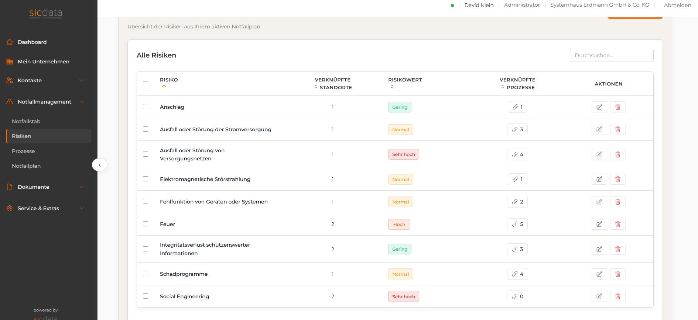Open linked processes for Anschlag
This screenshot has height=320, width=698.
pos(517,107)
